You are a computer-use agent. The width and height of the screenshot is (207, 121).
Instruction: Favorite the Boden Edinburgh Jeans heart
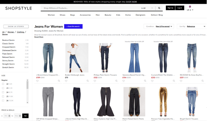click(x=66, y=81)
